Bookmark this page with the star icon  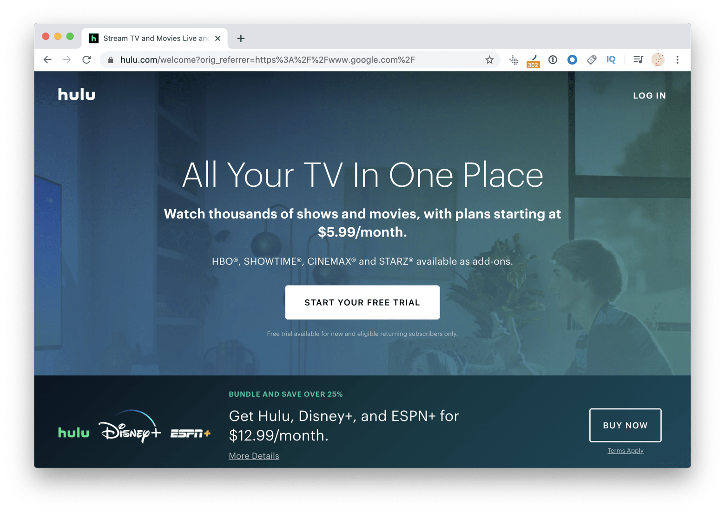coord(489,59)
